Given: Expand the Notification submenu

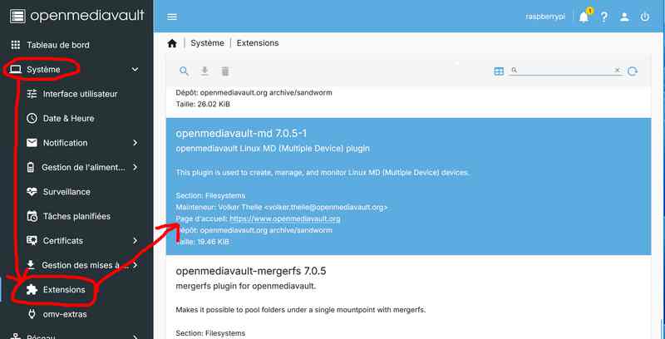Looking at the screenshot, I should (135, 143).
